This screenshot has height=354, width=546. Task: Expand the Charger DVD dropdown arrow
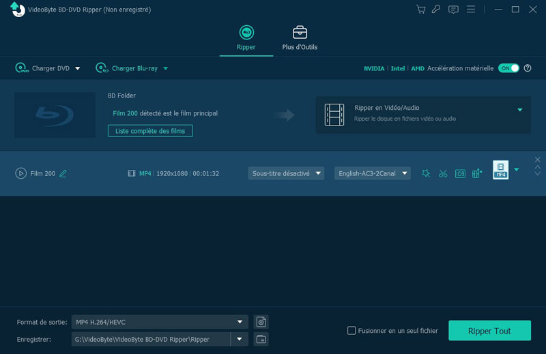78,69
